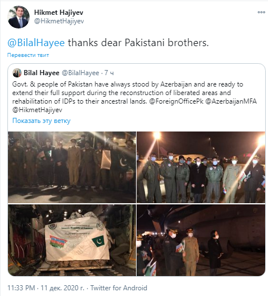Follow the @BilalHayee mention in tweet text
The image size is (268, 296).
pyautogui.click(x=36, y=43)
